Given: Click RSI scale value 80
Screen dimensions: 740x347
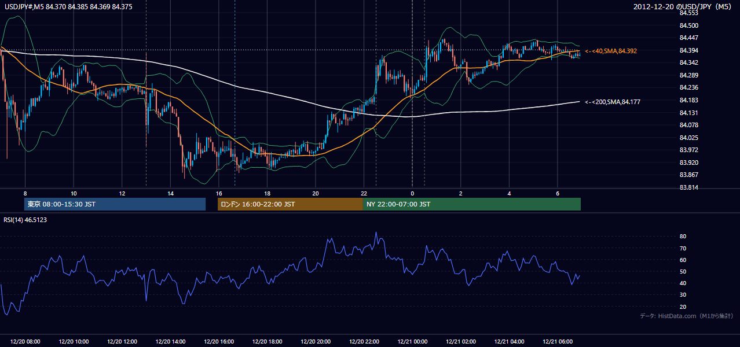Looking at the screenshot, I should (x=683, y=237).
